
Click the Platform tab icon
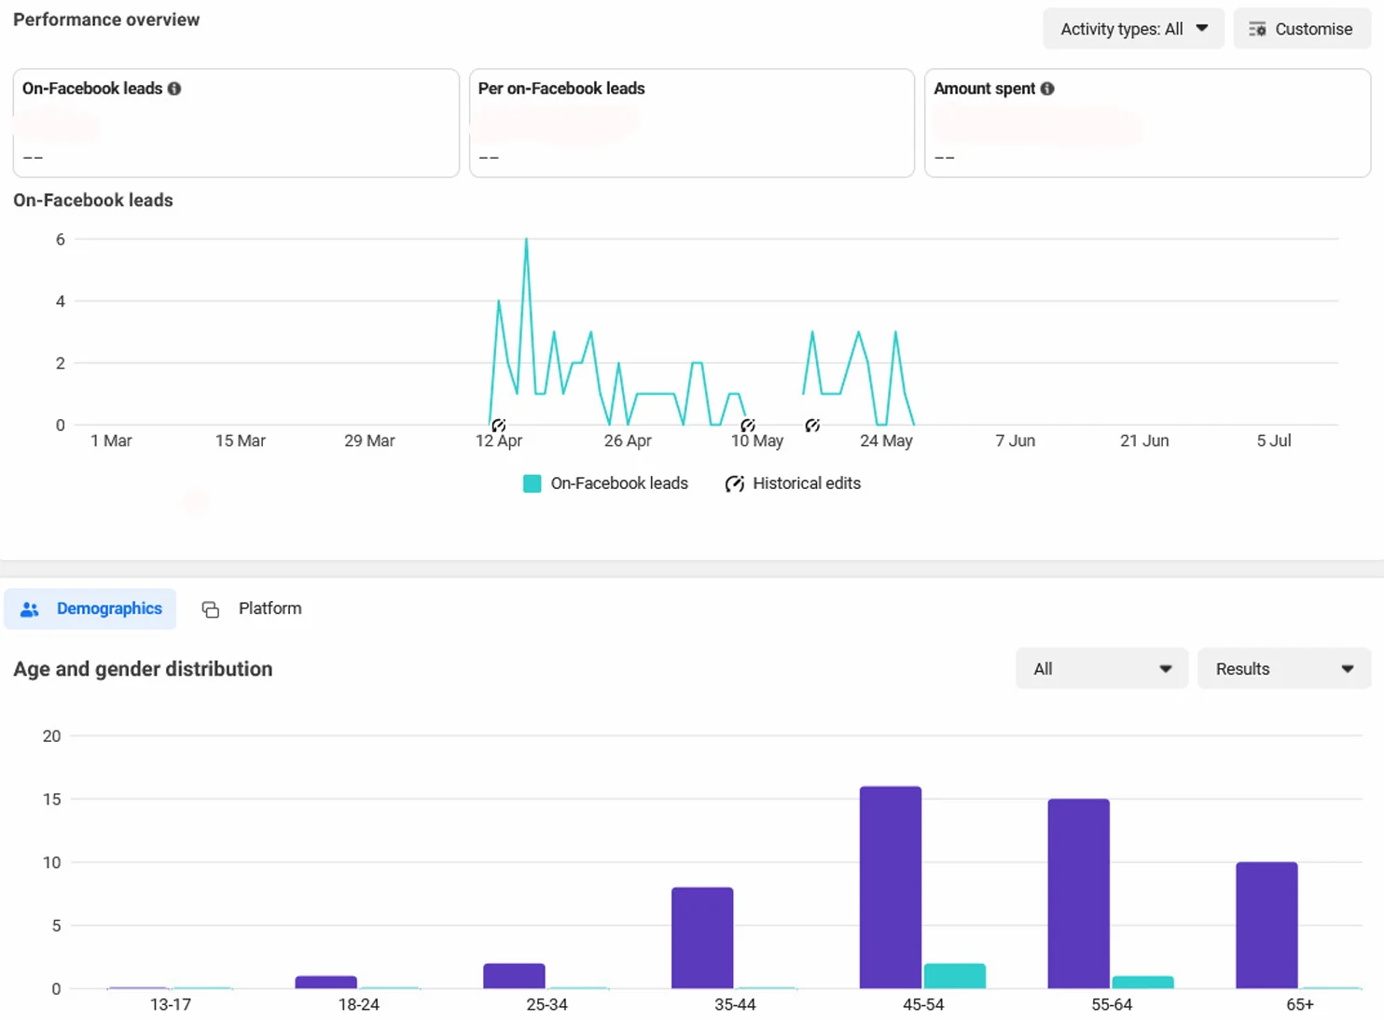tap(211, 609)
